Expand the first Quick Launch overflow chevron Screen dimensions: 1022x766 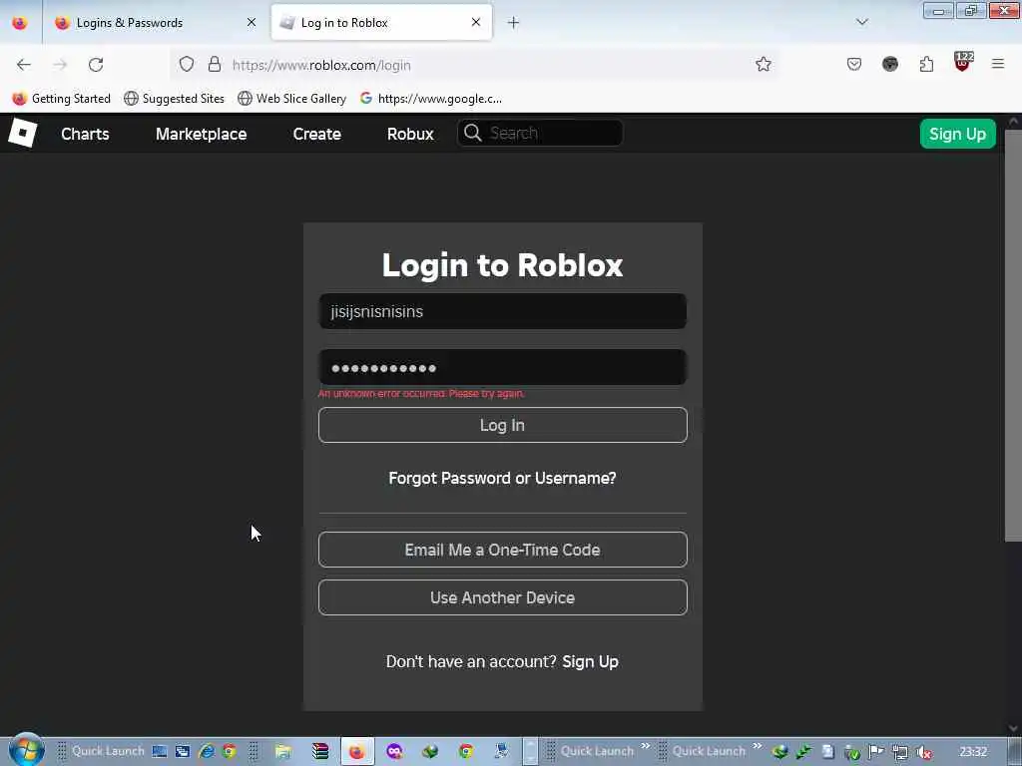(x=645, y=746)
